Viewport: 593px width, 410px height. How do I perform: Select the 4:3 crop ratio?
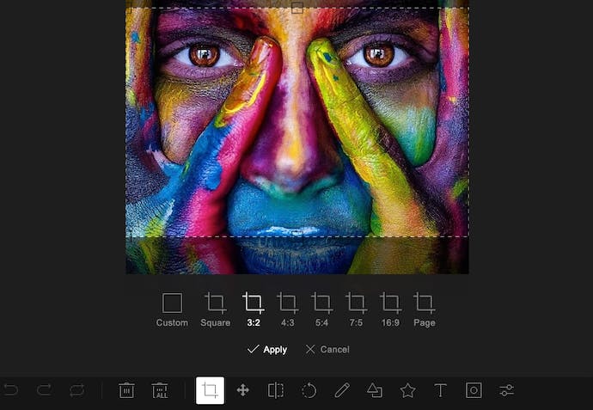[287, 309]
